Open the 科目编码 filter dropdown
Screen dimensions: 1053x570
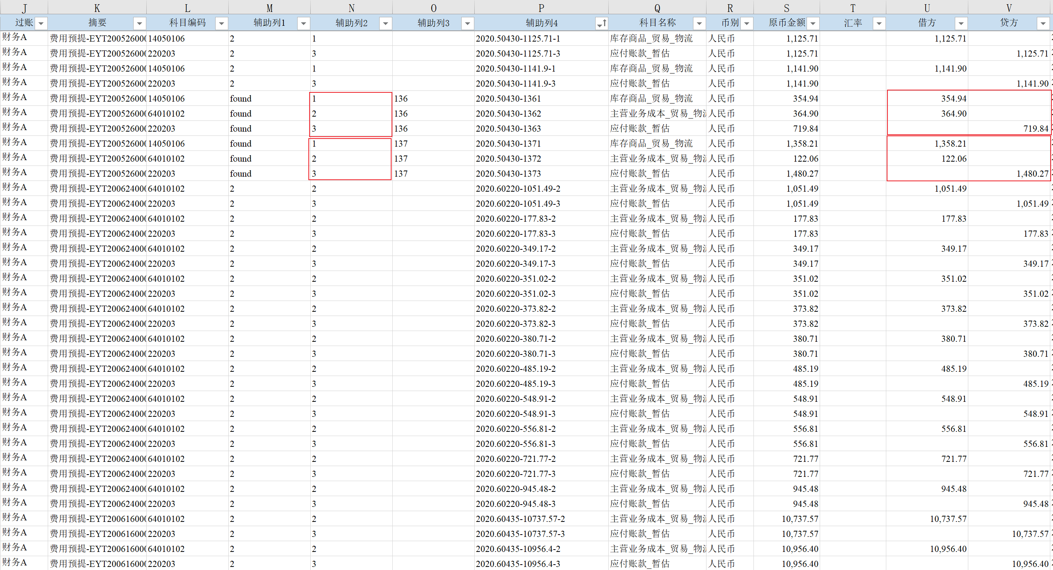(x=221, y=23)
